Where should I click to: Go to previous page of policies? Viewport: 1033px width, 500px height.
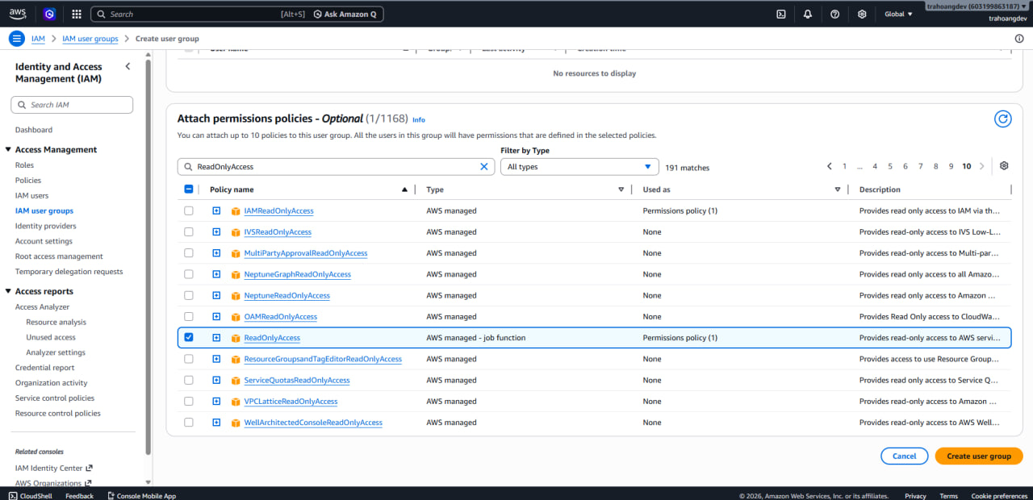[829, 166]
